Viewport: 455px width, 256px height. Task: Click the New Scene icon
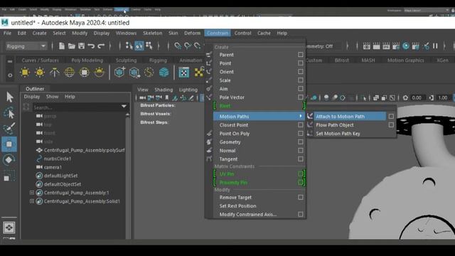[x=62, y=46]
